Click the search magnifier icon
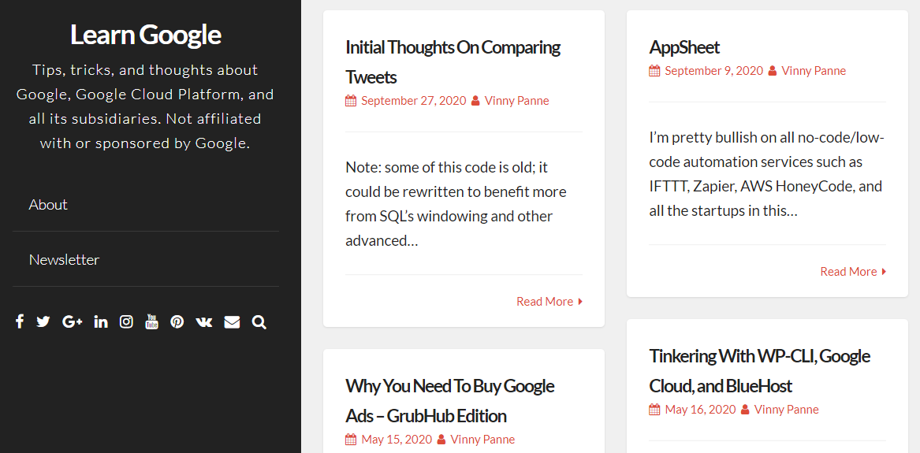Viewport: 920px width, 453px height. click(x=259, y=321)
